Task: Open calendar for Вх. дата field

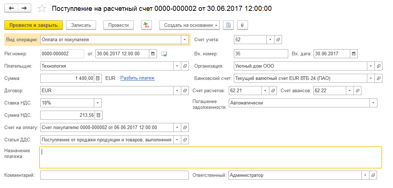Action: (353, 54)
